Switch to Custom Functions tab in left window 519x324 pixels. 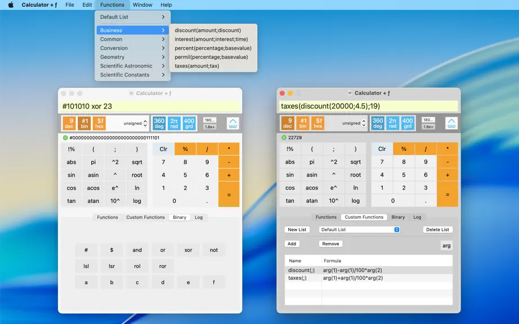(x=145, y=217)
